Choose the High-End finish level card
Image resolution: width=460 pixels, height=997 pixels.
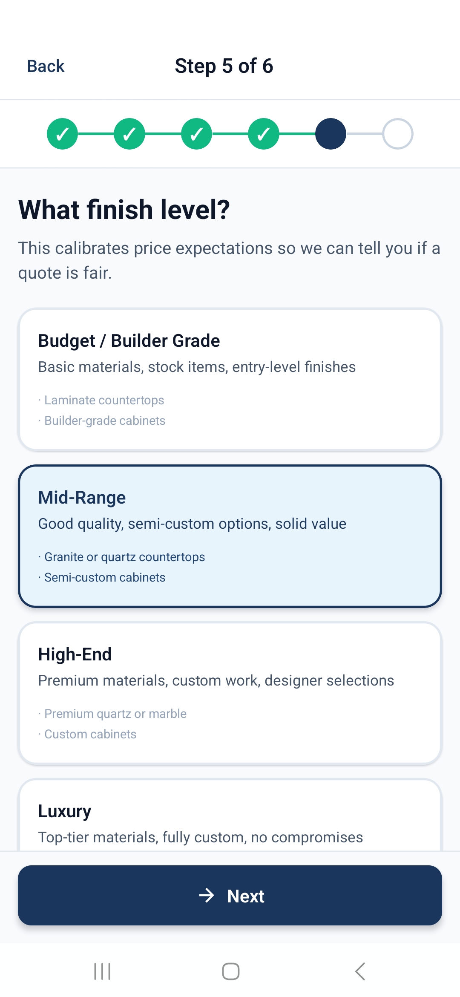click(230, 692)
